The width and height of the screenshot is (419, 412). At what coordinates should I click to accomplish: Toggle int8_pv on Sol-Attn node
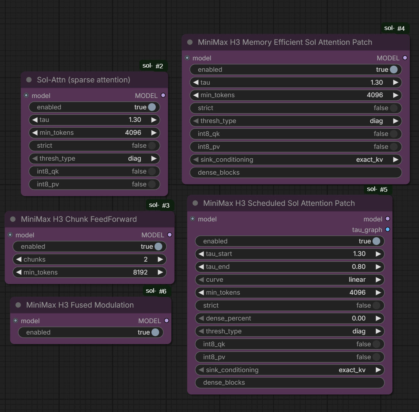click(x=94, y=185)
